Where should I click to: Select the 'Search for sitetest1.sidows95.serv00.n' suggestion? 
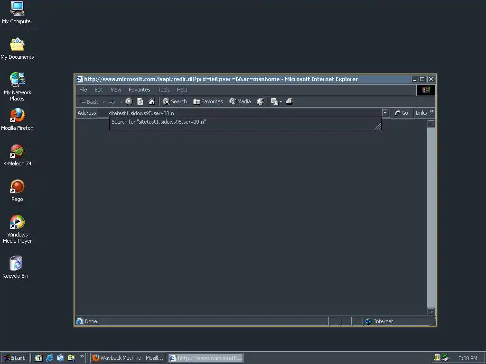click(245, 122)
